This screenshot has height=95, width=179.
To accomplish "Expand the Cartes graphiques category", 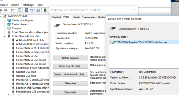I will pos(5,21).
